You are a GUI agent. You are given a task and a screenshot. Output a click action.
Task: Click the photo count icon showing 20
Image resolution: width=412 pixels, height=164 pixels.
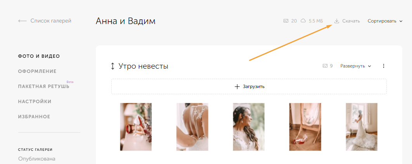tap(286, 21)
